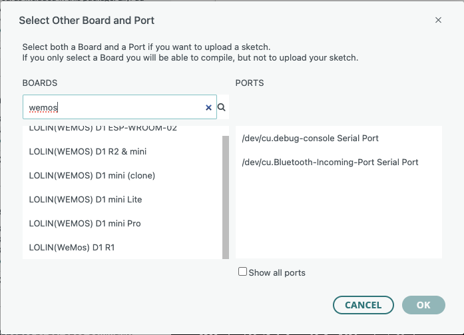Choose LOLIN(WEMOS) D1 mini (clone) board
Image resolution: width=464 pixels, height=335 pixels.
pos(92,176)
